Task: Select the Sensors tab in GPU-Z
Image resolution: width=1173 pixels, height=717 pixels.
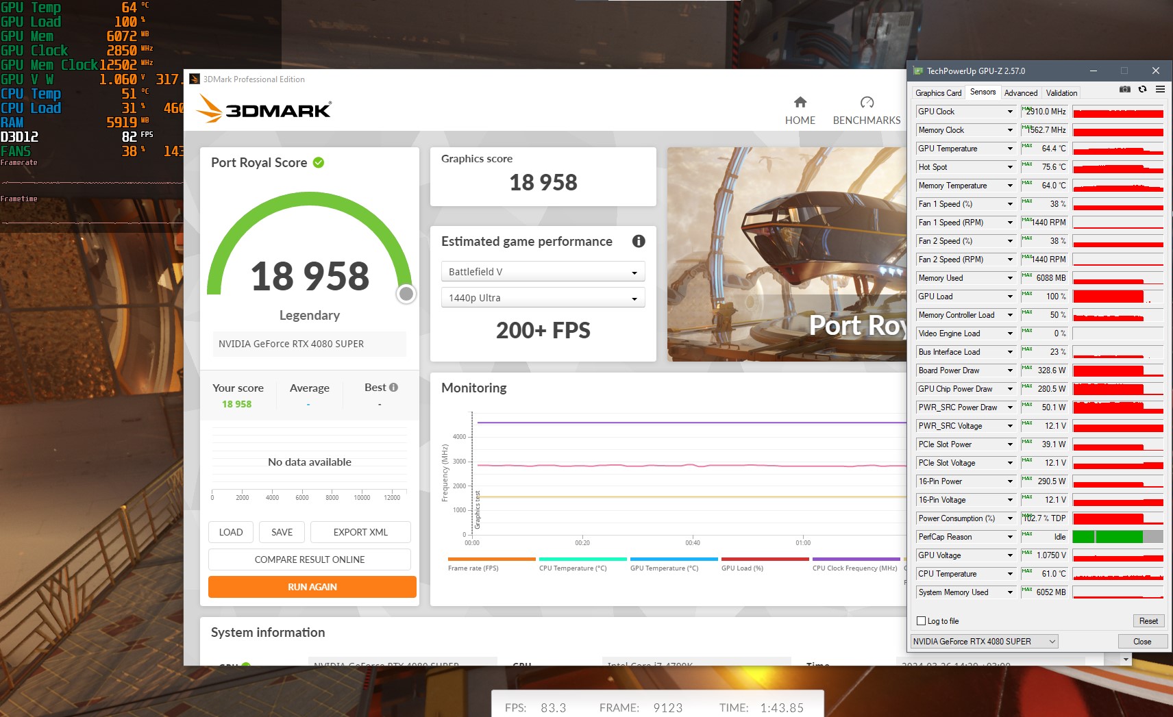Action: click(x=983, y=92)
